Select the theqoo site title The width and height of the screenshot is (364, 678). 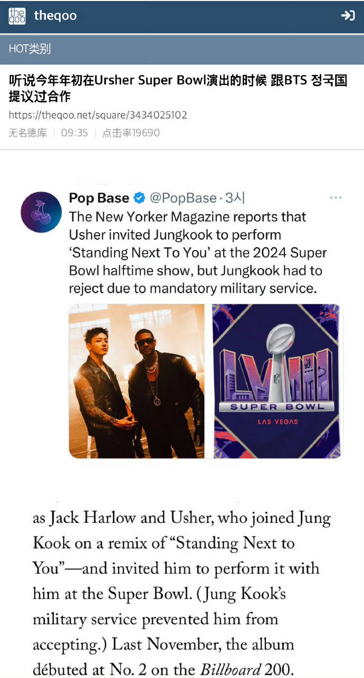55,16
